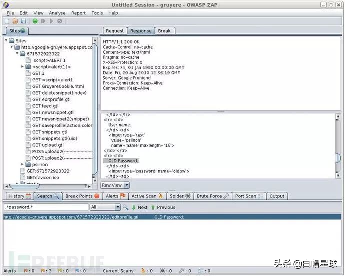Click the Sites tree horizontal scrollbar
The width and height of the screenshot is (345, 276).
pos(48,186)
